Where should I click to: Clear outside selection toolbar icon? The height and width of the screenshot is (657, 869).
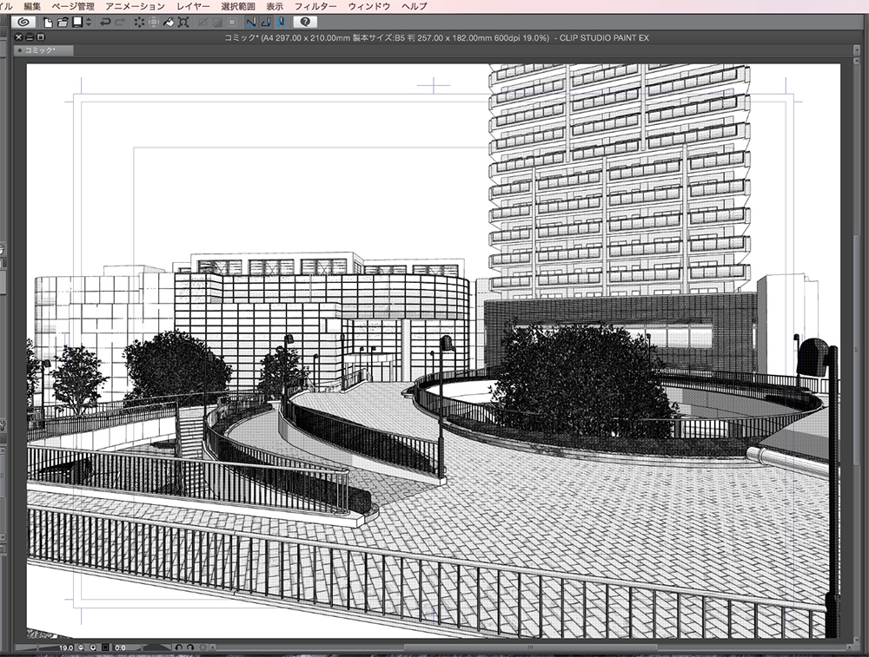154,23
